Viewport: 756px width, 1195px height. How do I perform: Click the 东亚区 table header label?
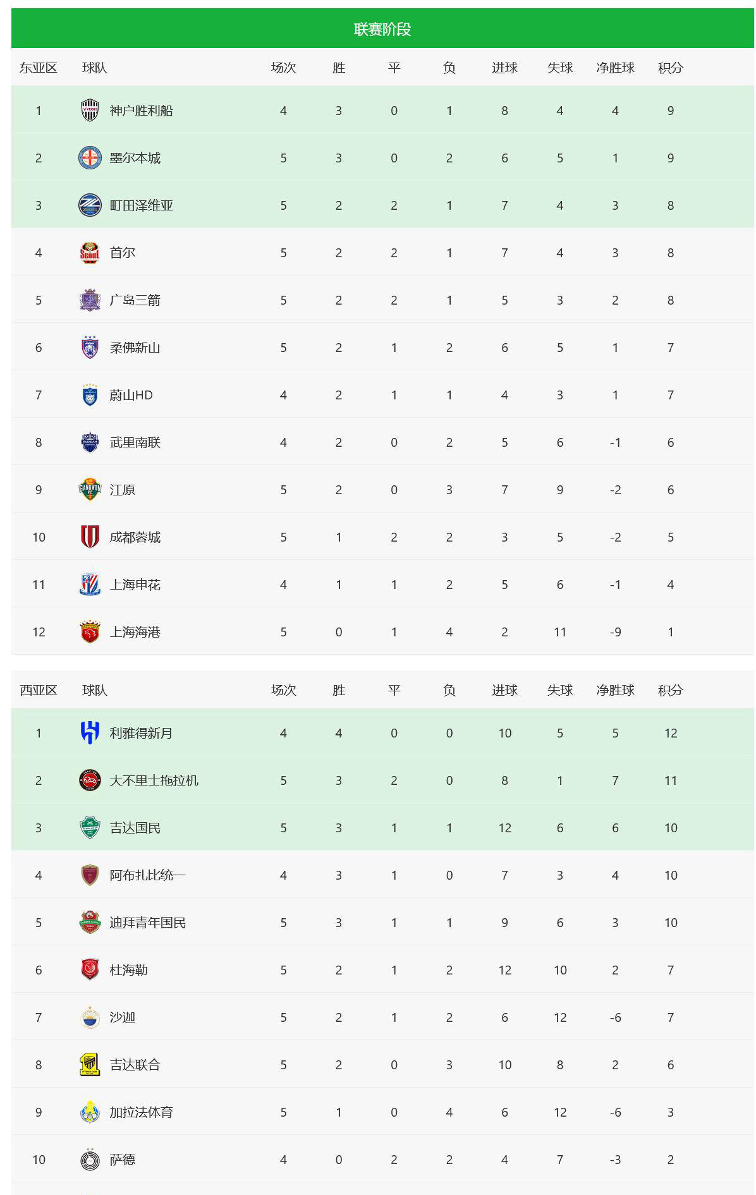point(38,68)
